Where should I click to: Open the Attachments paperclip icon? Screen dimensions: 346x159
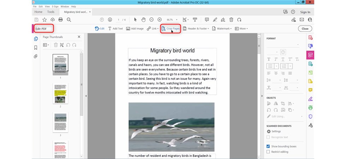[x=36, y=56]
